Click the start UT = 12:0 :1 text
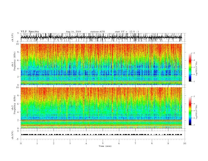Viewport: 208px width, 161px height. click(x=127, y=32)
